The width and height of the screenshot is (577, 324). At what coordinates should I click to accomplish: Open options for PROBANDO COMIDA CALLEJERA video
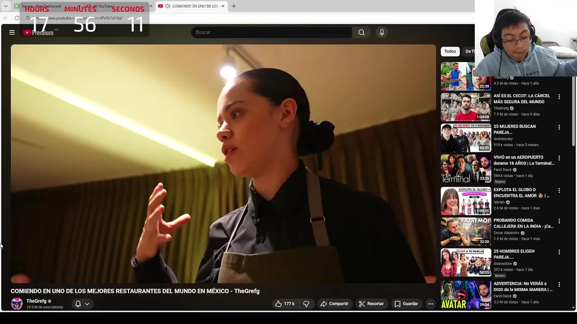tap(559, 221)
